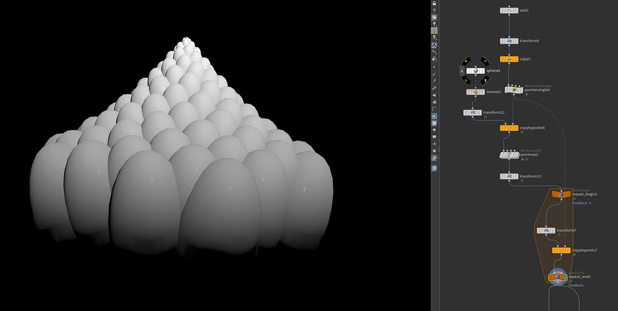The image size is (618, 311).
Task: Select the pointvop2 Attribute VOP node
Action: pos(509,155)
